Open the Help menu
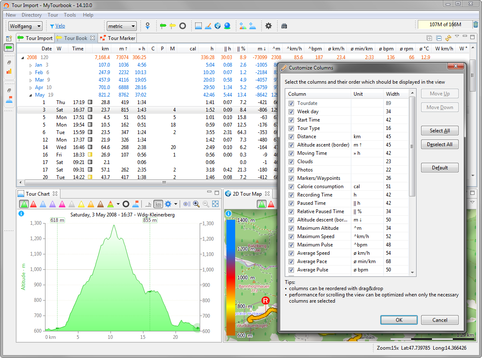This screenshot has height=358, width=482. 88,15
